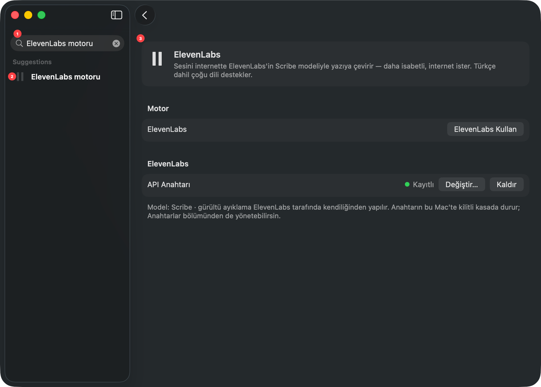Focus the 'ElevenLabs motoru' search field
The height and width of the screenshot is (387, 541).
[x=67, y=43]
